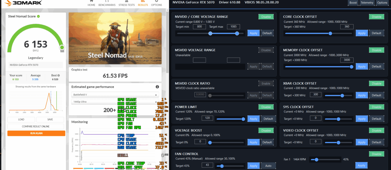Apply the Power Limit setting
Viewport: 391px width, 170px height.
[x=253, y=119]
